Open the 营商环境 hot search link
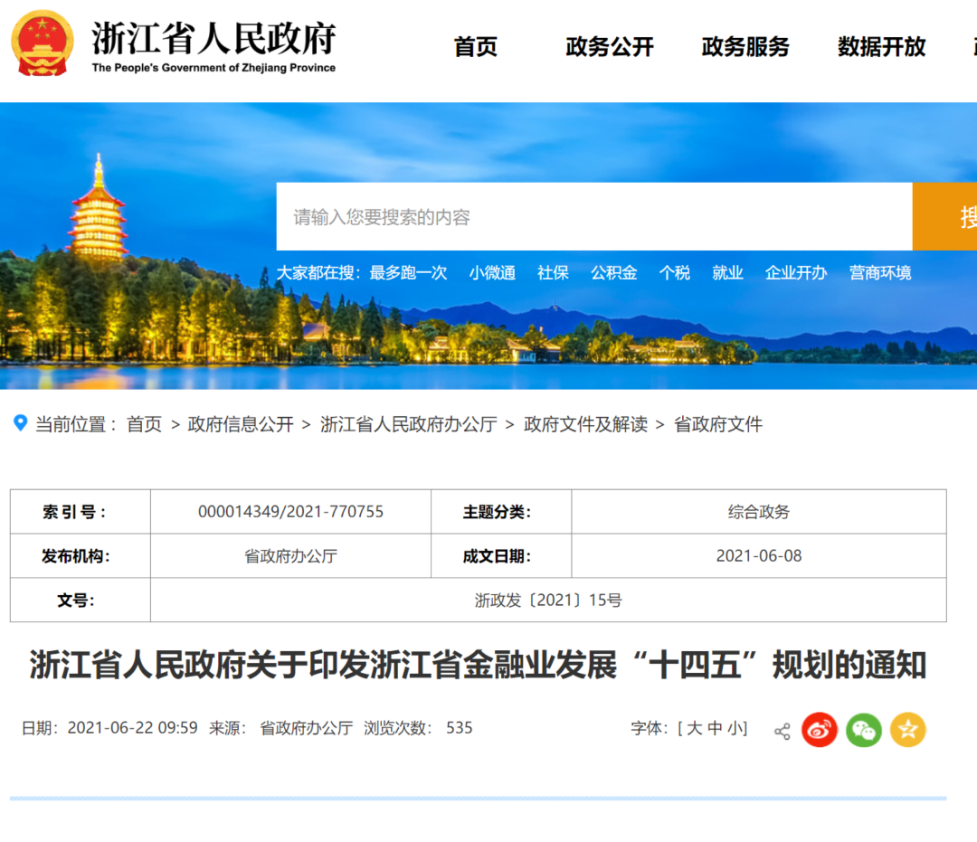 coord(879,273)
